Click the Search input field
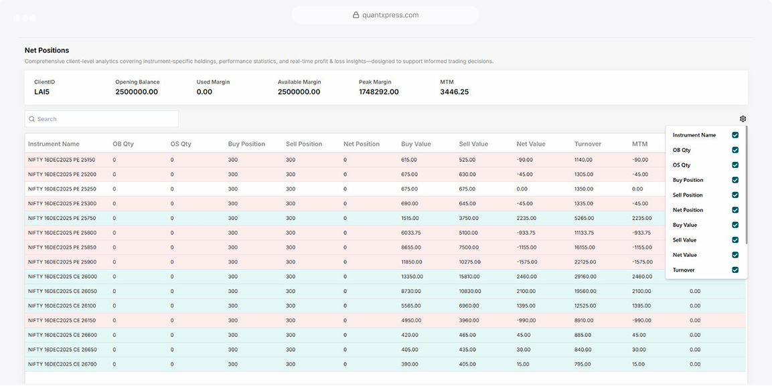 click(x=101, y=119)
